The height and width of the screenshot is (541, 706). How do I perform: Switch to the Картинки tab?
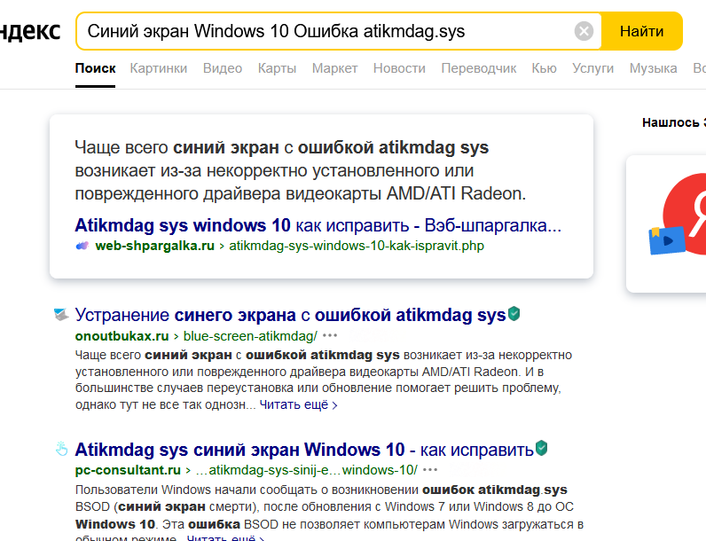click(159, 68)
